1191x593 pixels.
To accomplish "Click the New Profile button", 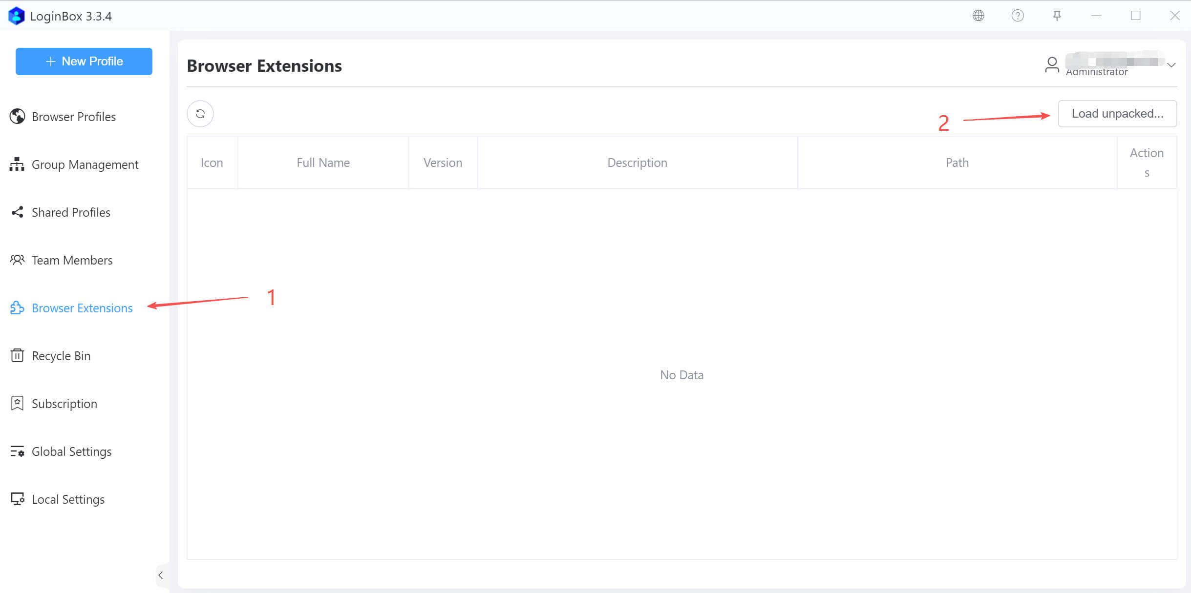I will click(84, 61).
